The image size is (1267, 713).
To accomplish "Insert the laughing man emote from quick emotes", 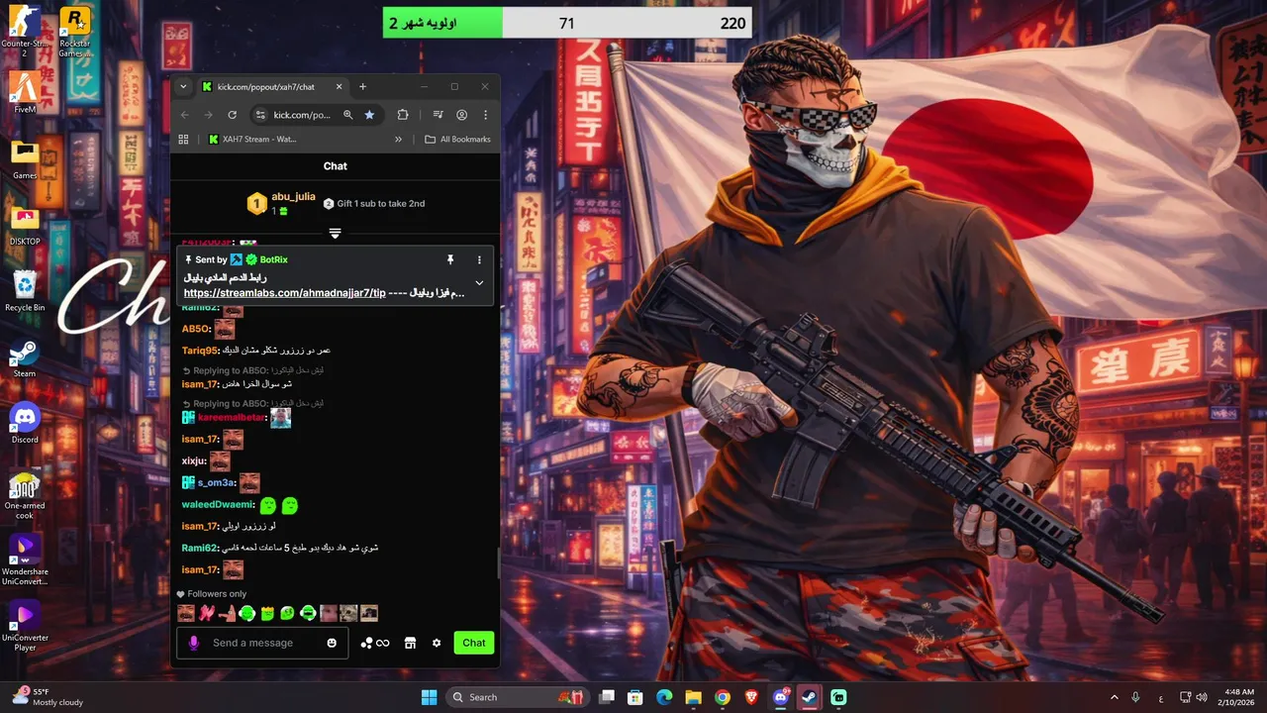I will [x=186, y=614].
